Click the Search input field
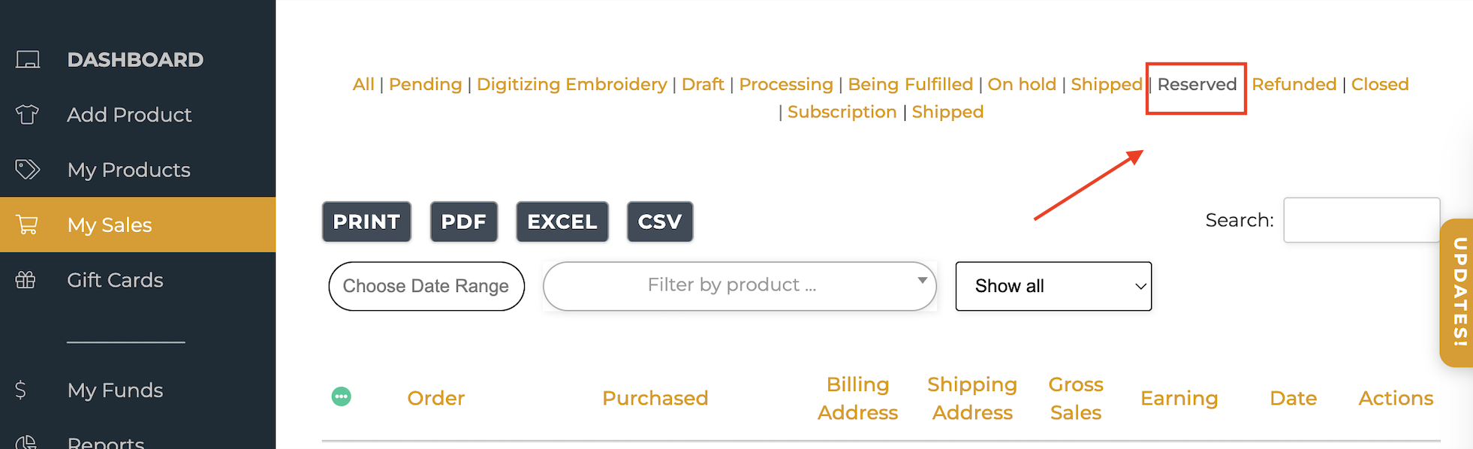1473x449 pixels. point(1360,220)
